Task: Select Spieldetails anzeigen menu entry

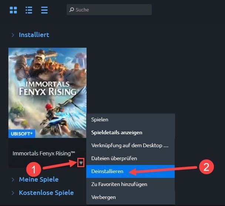Action: click(x=130, y=132)
